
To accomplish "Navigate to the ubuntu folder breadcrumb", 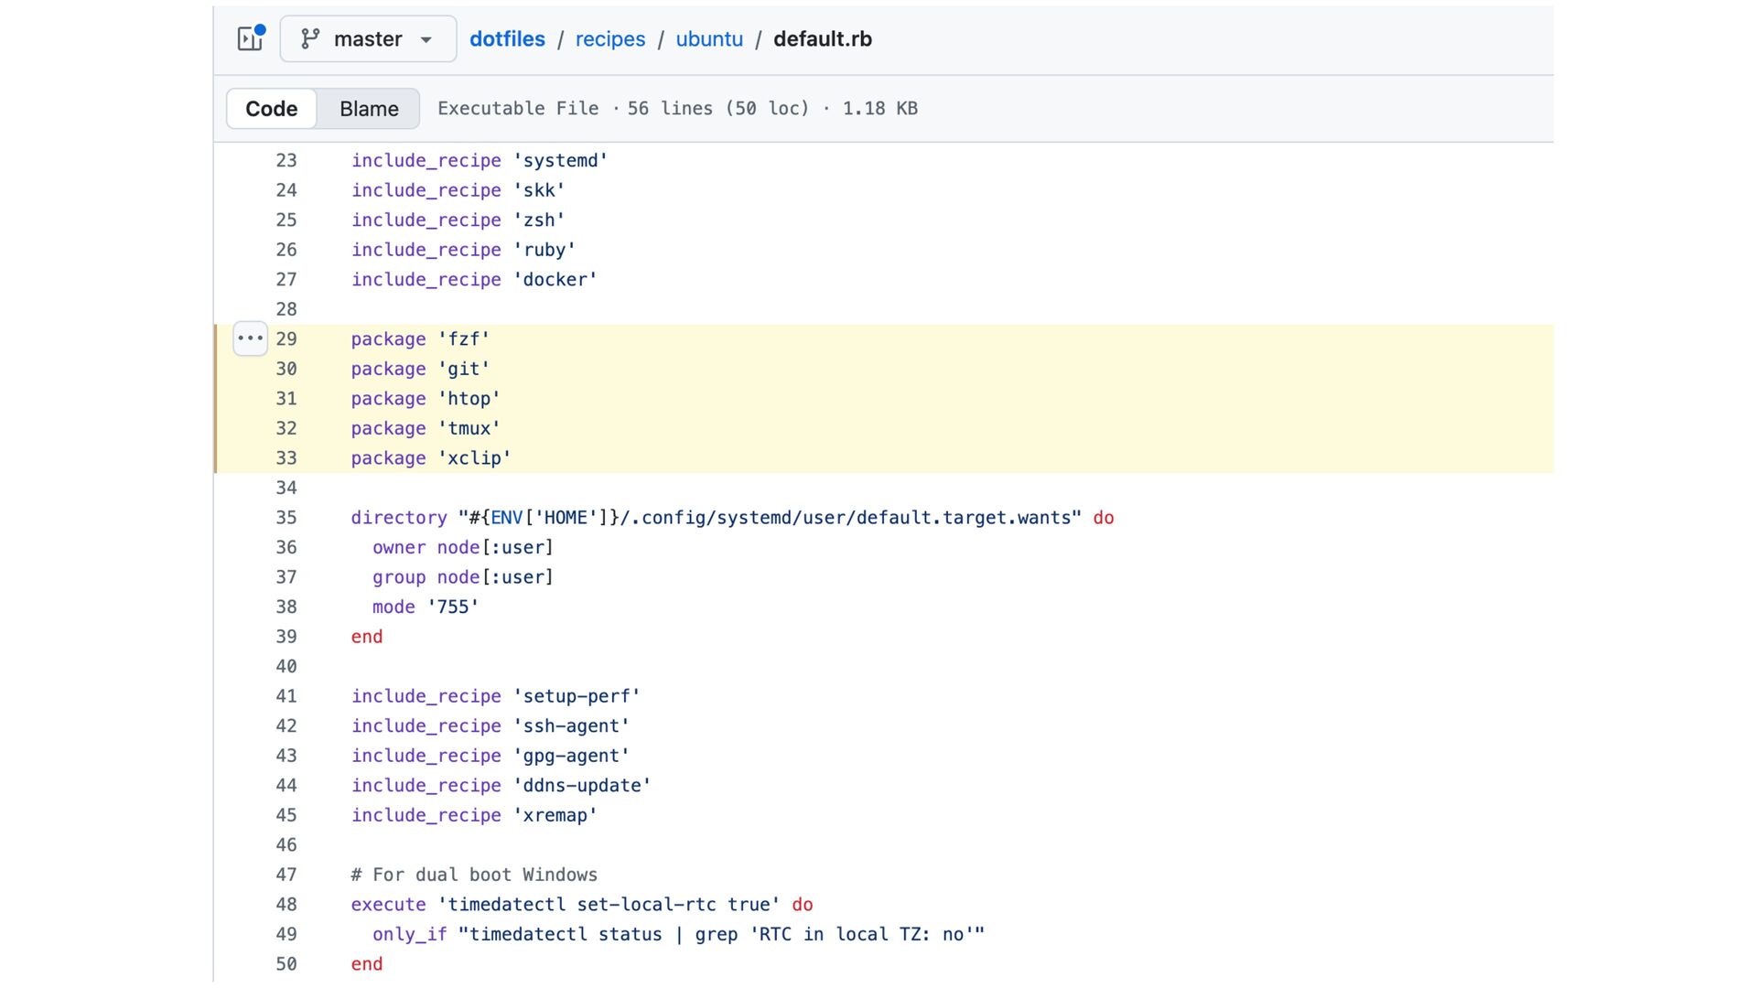I will (x=709, y=39).
